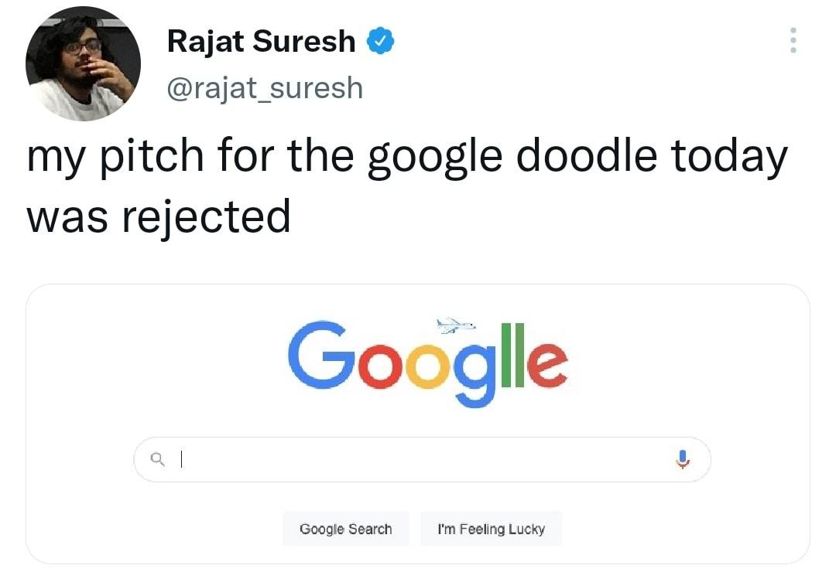Open Rajat Suresh's profile name link
This screenshot has height=579, width=836.
pos(259,41)
